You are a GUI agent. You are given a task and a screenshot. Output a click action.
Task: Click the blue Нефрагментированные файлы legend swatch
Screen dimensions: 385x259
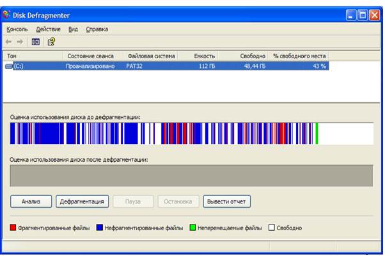point(99,228)
